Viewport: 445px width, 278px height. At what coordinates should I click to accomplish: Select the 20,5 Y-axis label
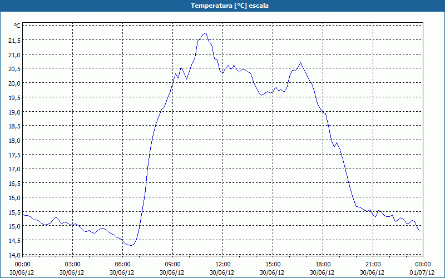14,69
